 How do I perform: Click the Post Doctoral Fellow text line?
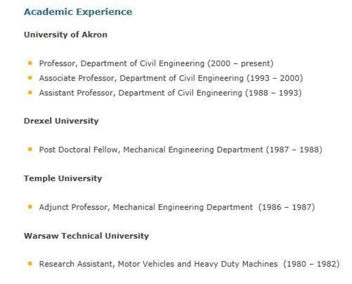coord(181,150)
